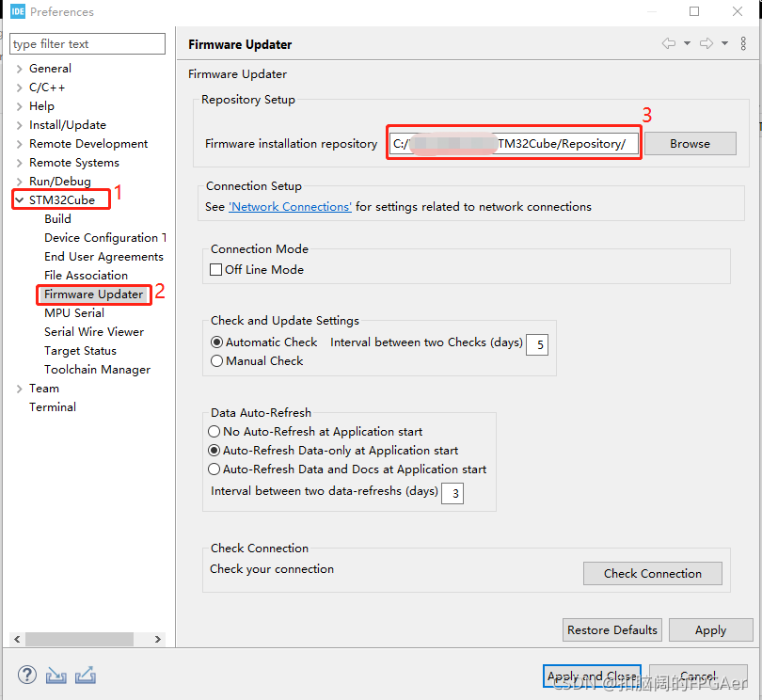Select No Auto-Refresh at Application start
Image resolution: width=762 pixels, height=700 pixels.
pyautogui.click(x=214, y=431)
